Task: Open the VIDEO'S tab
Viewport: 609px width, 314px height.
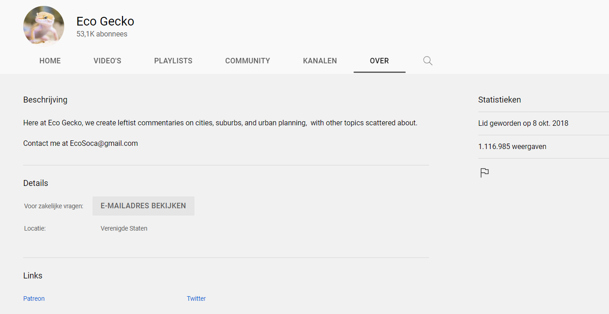Action: 107,61
